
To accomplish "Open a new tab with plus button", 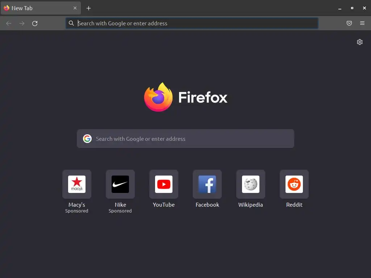I will pyautogui.click(x=88, y=8).
